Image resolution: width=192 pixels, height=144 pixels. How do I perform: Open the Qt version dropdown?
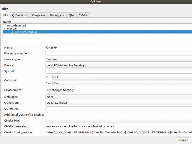tap(118, 103)
